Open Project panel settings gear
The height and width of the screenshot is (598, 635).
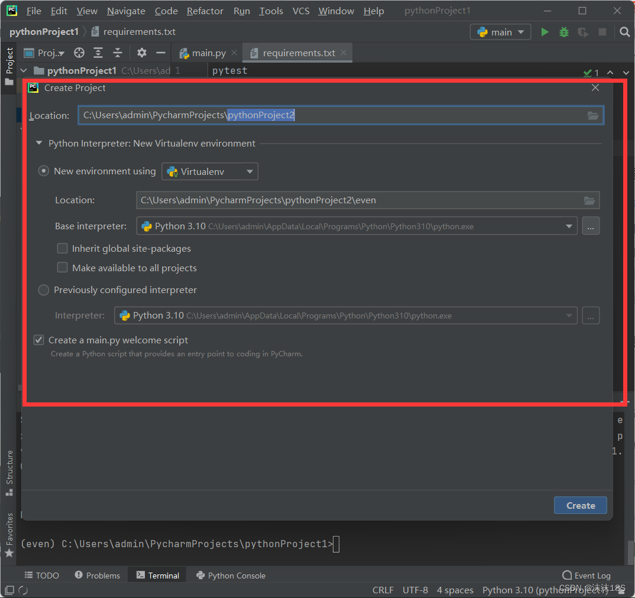[x=141, y=53]
